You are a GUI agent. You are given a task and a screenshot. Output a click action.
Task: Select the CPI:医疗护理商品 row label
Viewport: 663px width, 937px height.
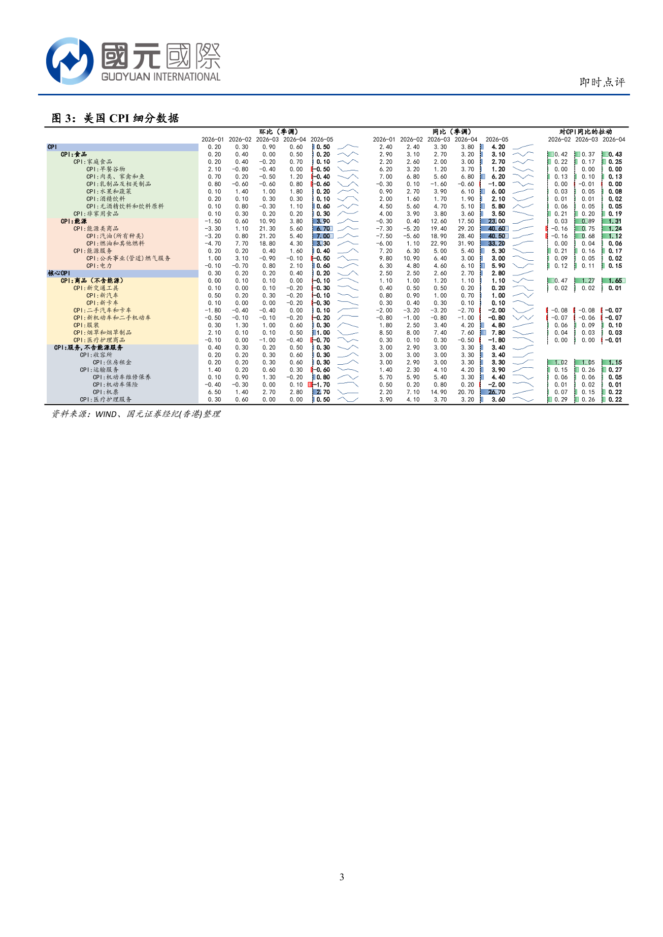click(99, 340)
